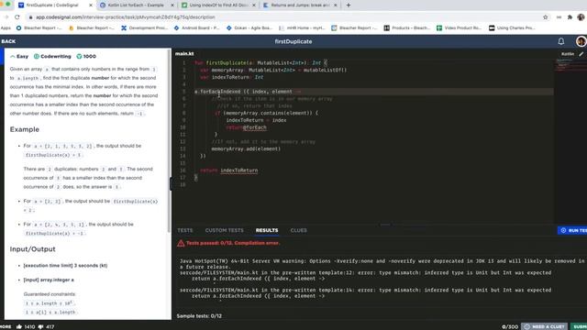Switch to the TESTS tab
587x330 pixels.
[185, 230]
